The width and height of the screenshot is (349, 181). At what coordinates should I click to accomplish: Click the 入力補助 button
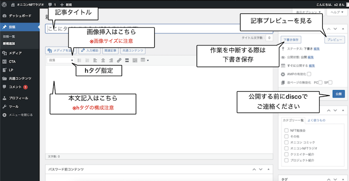[x=90, y=51]
